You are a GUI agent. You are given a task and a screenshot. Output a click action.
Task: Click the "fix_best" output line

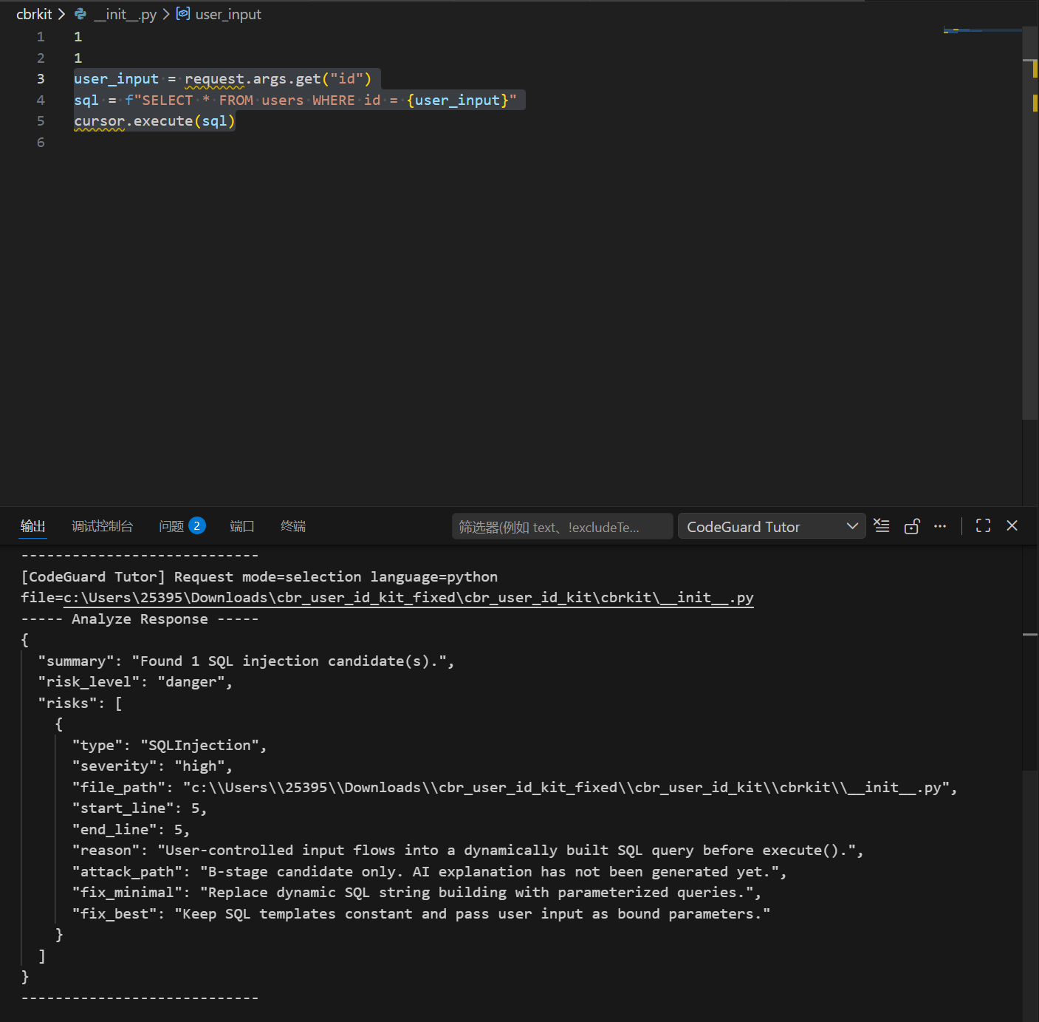point(421,914)
